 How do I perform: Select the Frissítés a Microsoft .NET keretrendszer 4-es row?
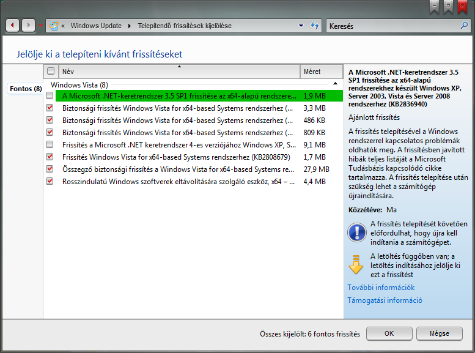click(x=199, y=144)
